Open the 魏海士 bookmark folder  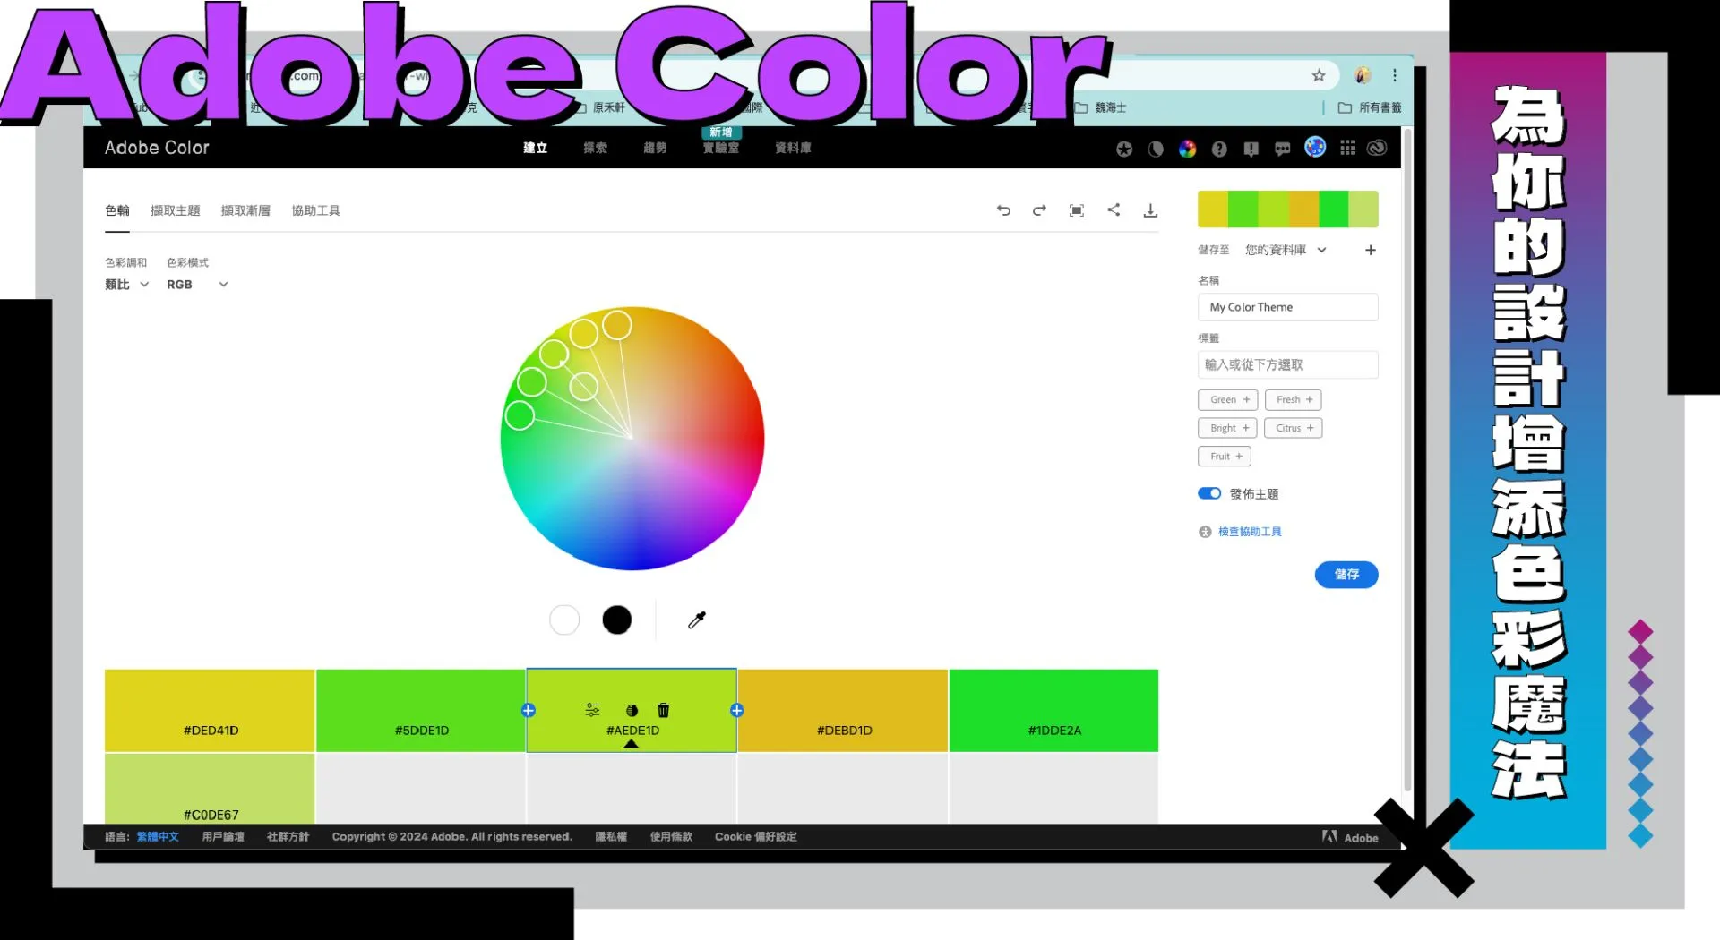coord(1100,107)
